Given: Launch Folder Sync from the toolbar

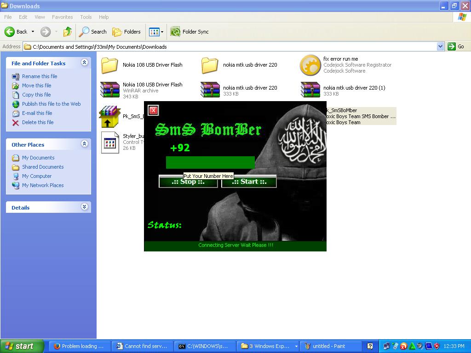Looking at the screenshot, I should [189, 32].
